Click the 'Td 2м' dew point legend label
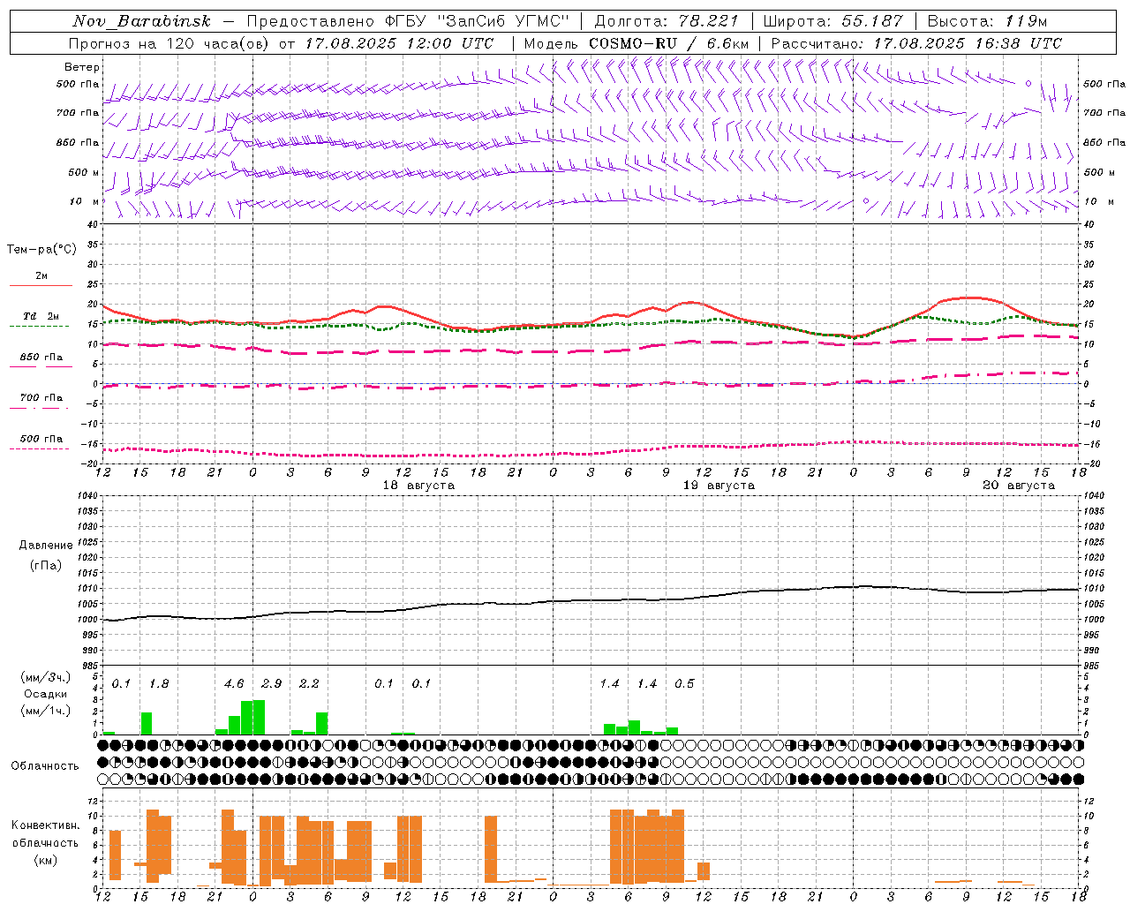Image resolution: width=1130 pixels, height=904 pixels. [41, 316]
